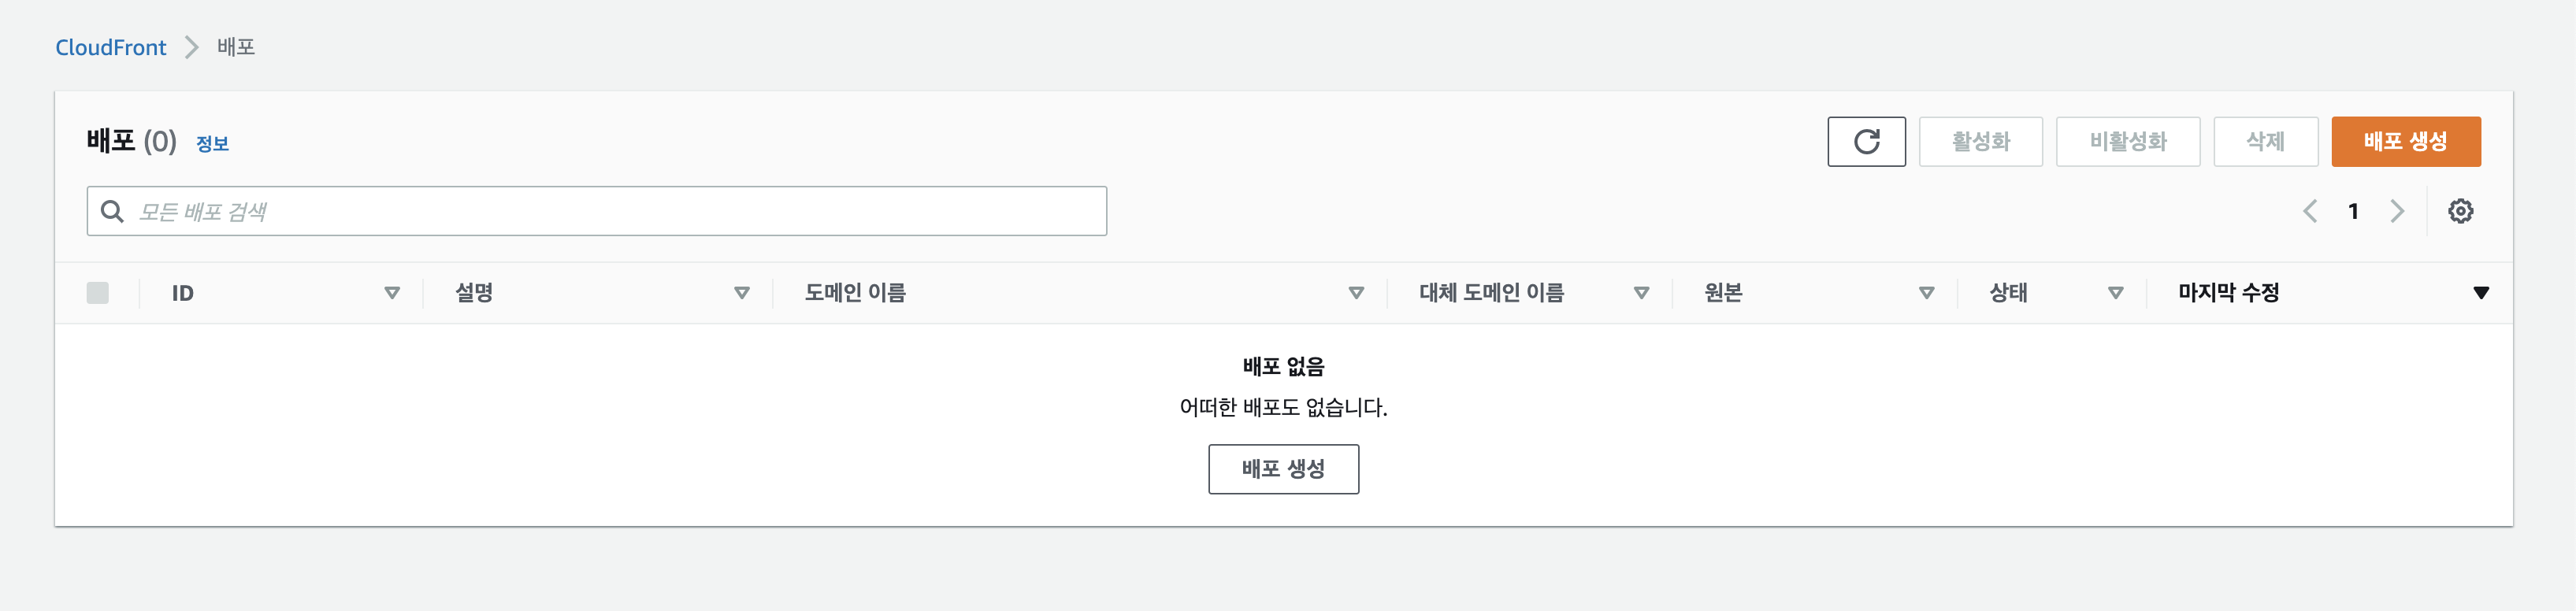Sort by 원본 column arrow
Screen dimensions: 2576x611
1926,293
